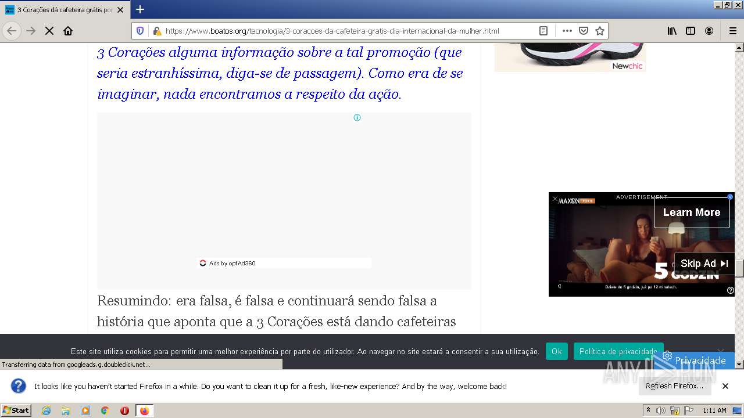Click the Newchic shoe ad
The width and height of the screenshot is (744, 418).
570,57
